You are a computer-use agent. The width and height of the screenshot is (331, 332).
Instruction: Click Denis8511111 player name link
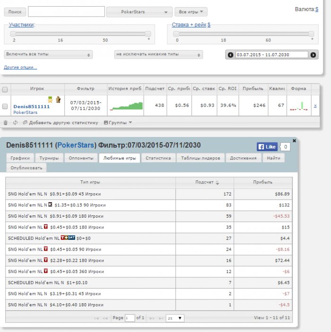click(x=32, y=107)
